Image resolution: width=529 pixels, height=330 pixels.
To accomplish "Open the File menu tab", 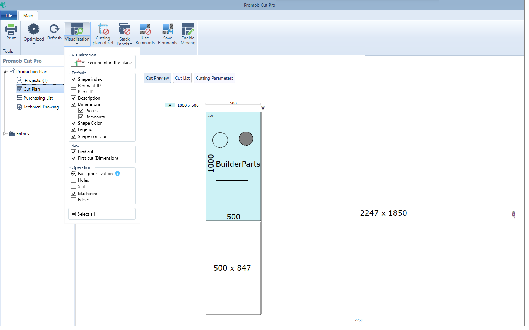I will coord(9,15).
